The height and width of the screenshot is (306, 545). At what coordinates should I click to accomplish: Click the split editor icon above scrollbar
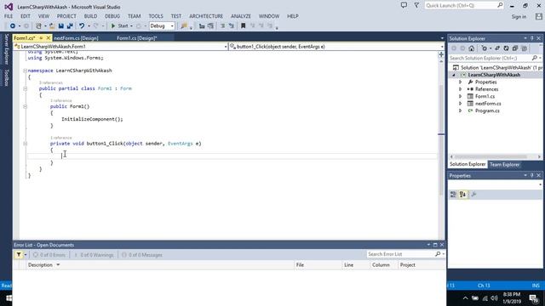coord(441,54)
